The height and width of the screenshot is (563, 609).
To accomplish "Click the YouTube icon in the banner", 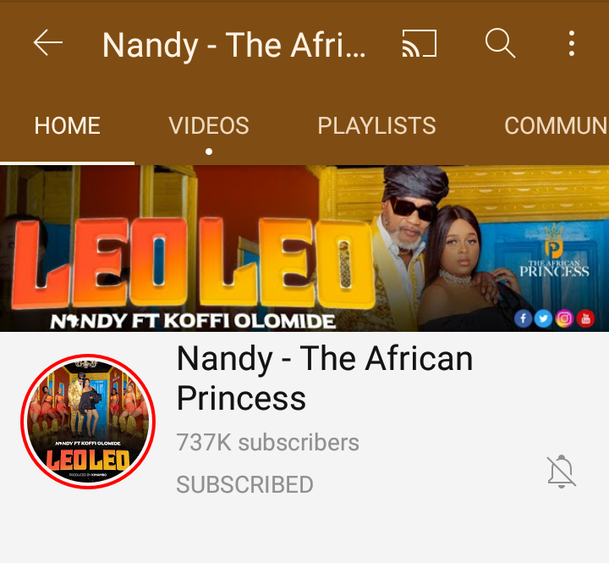I will point(585,319).
